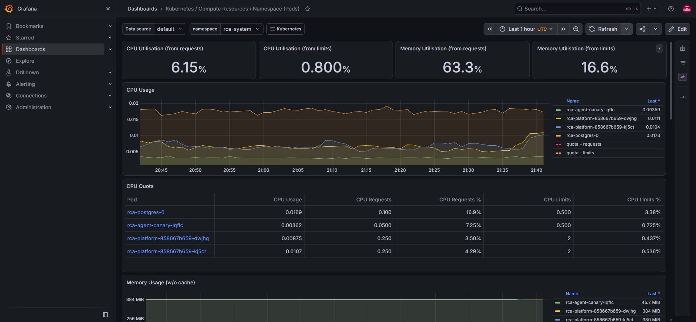Shift time range backward

tap(490, 29)
